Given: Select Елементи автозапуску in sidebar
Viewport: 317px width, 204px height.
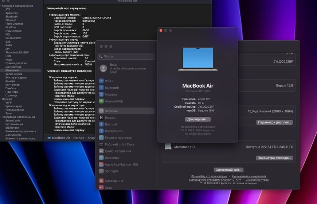Looking at the screenshot, I should (20, 139).
